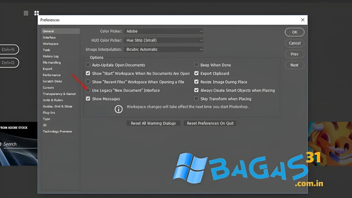Toggle Always Create Smart Objects when Placing
This screenshot has height=198, width=352.
point(196,90)
